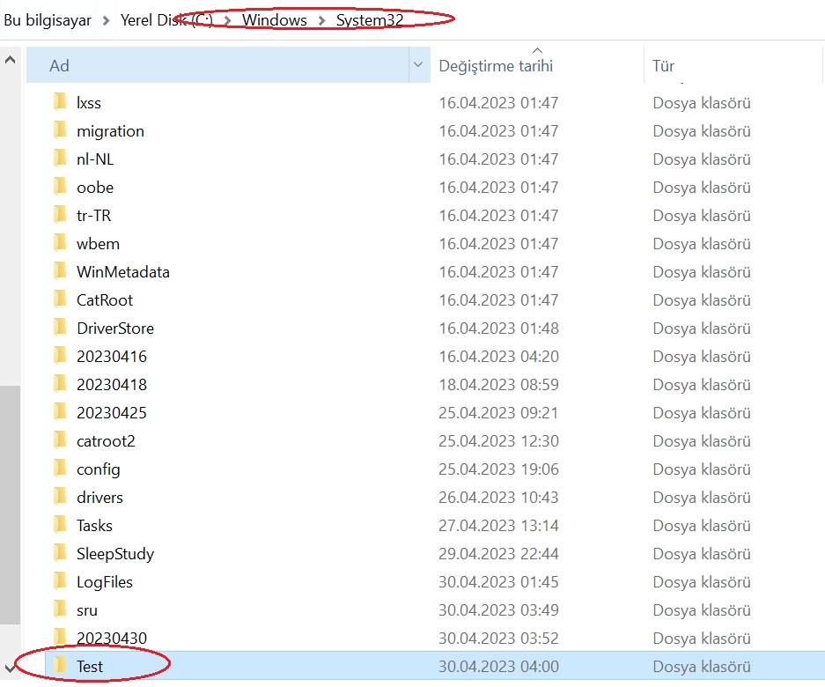Click the System32 breadcrumb segment

(369, 20)
